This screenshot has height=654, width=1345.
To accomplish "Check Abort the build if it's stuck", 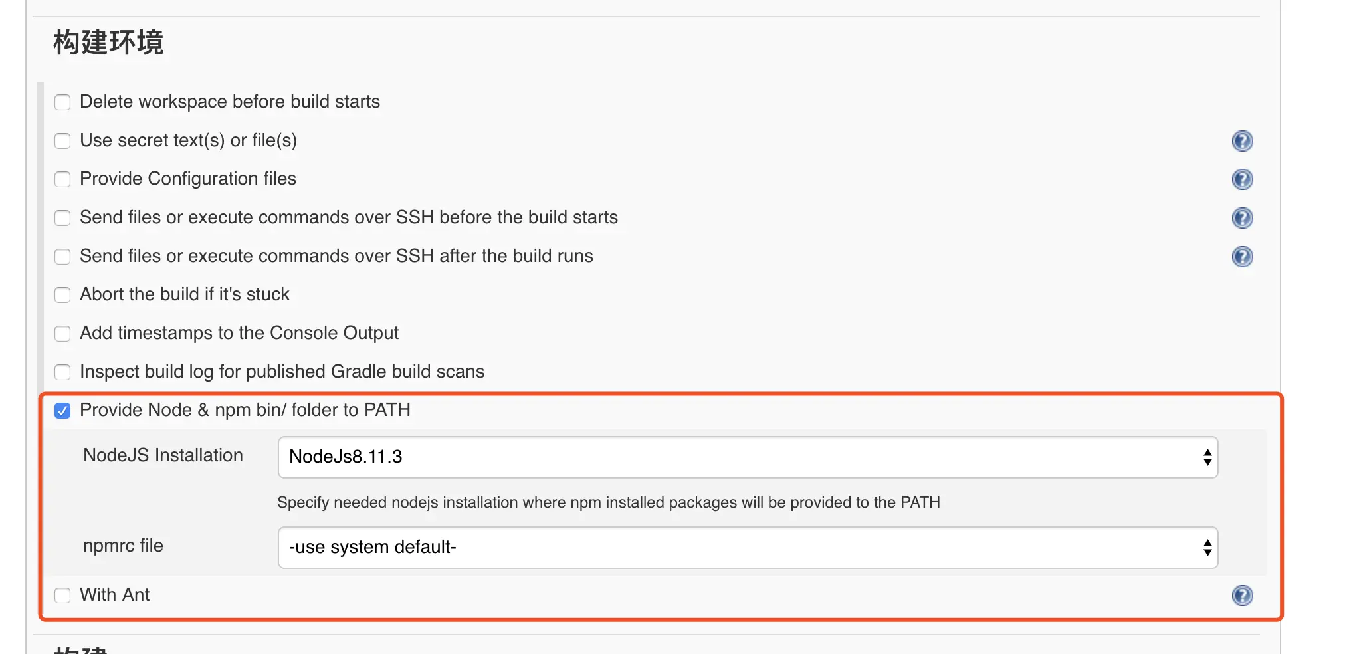I will pyautogui.click(x=62, y=295).
